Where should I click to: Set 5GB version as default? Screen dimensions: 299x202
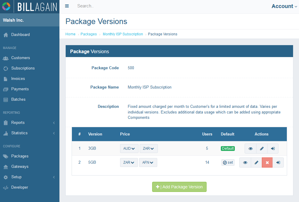[228, 162]
